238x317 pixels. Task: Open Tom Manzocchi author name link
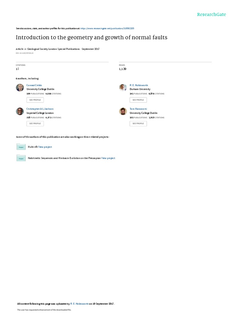click(139, 109)
